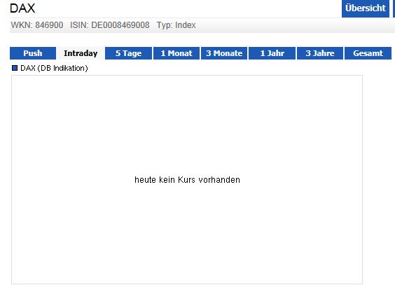Switch to 3 Monate chart view
Image resolution: width=395 pixels, height=299 pixels.
pyautogui.click(x=224, y=53)
